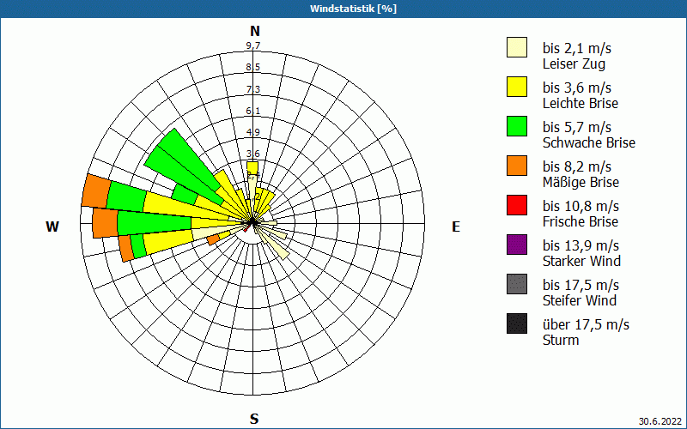The height and width of the screenshot is (429, 687).
Task: Click the 'S' compass label
Action: tap(254, 419)
